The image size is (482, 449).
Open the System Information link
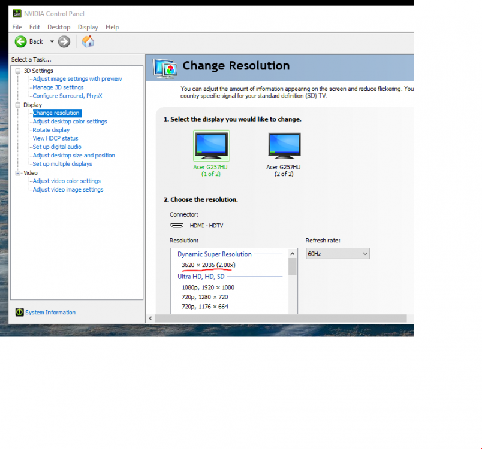point(50,312)
